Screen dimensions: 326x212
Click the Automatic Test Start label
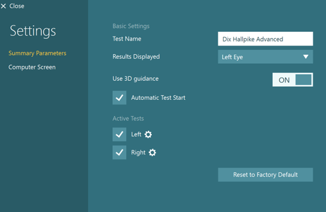pyautogui.click(x=158, y=98)
